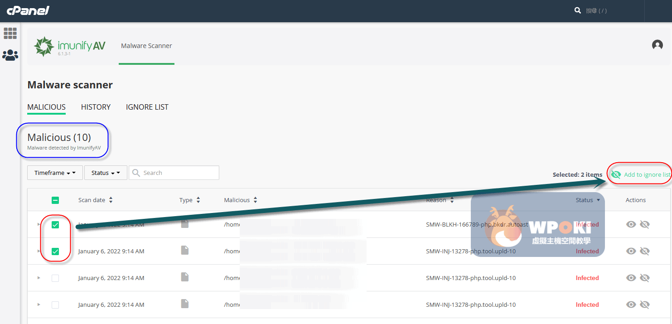Check the third row's checkbox

(x=55, y=278)
